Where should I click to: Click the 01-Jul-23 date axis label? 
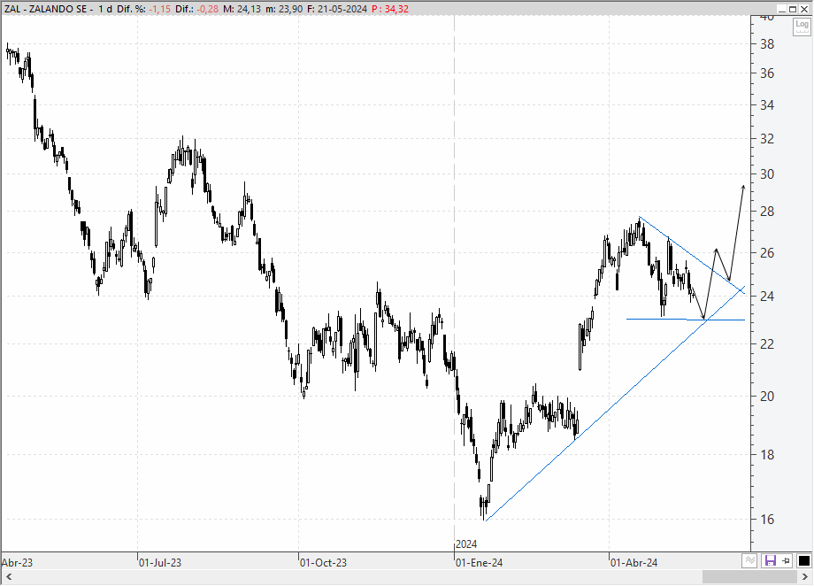tap(160, 563)
